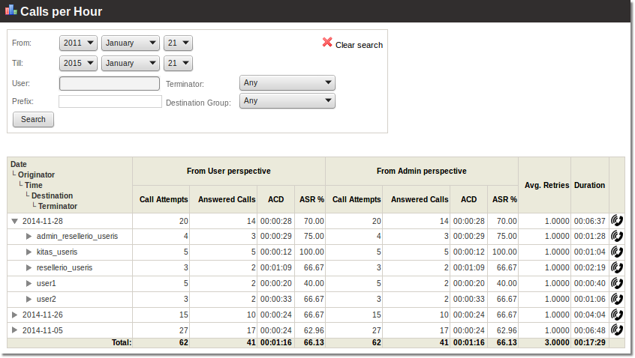Screen dimensions: 635x358
Task: Open the Till month dropdown
Action: [x=130, y=64]
